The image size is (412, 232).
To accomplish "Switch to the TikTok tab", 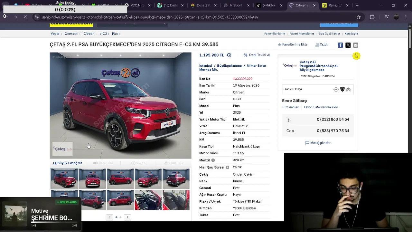I will (x=269, y=5).
